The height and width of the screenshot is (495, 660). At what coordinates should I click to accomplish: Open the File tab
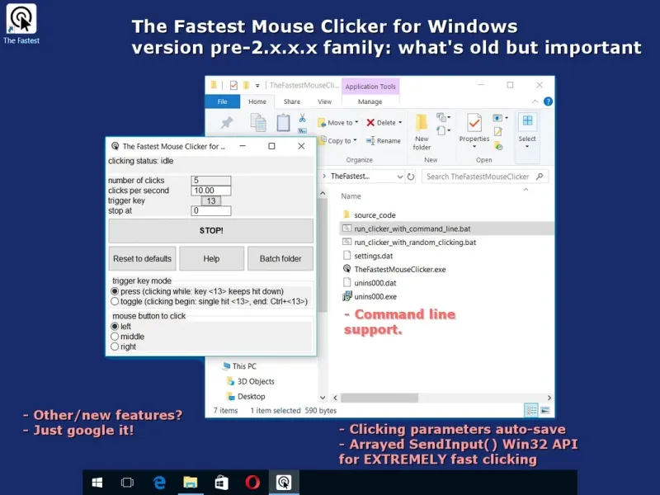(x=222, y=101)
